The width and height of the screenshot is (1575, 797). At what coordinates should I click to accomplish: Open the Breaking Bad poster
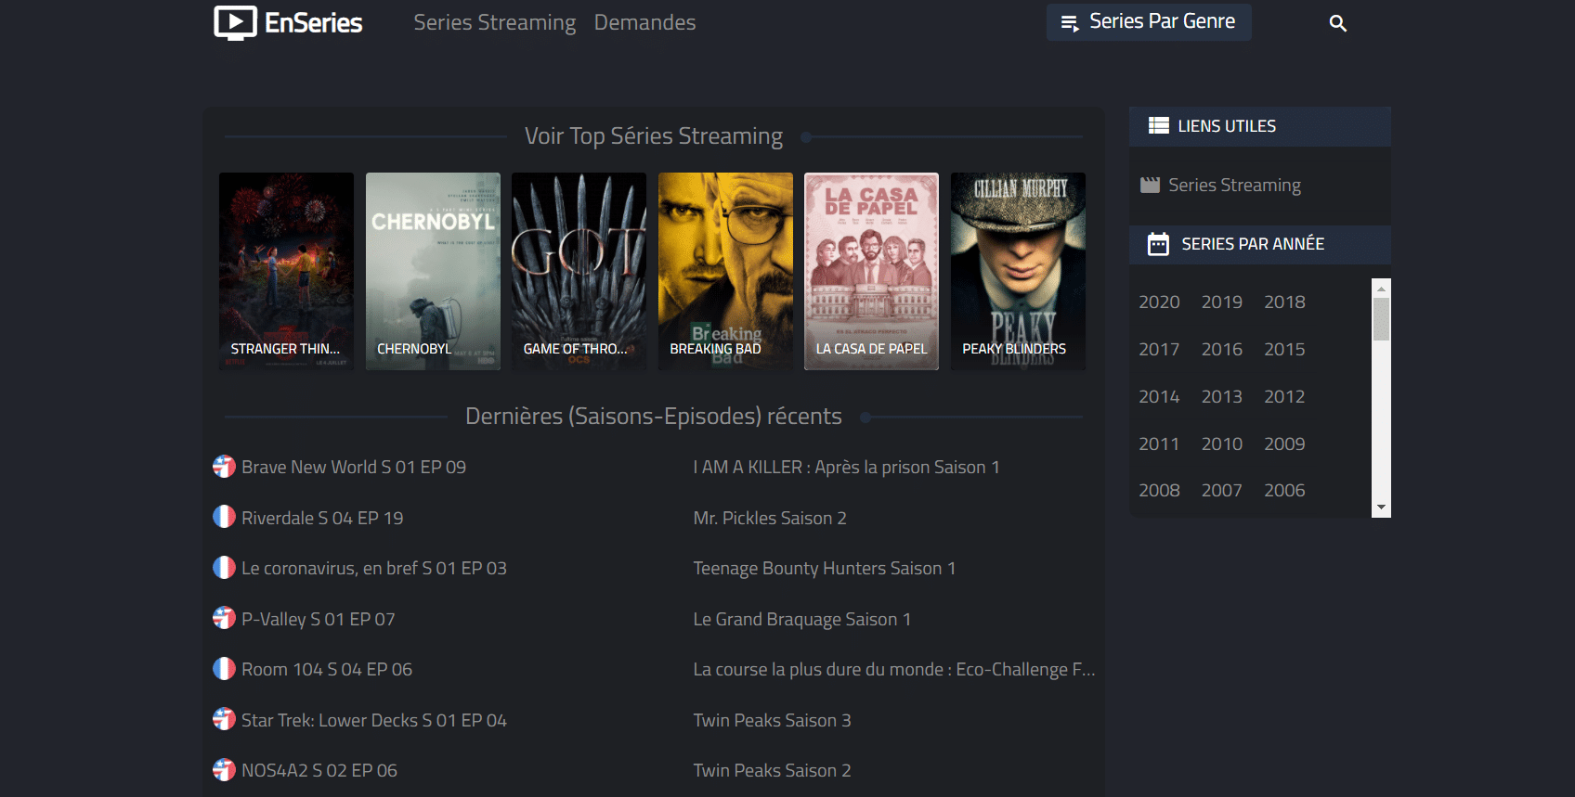click(x=725, y=271)
